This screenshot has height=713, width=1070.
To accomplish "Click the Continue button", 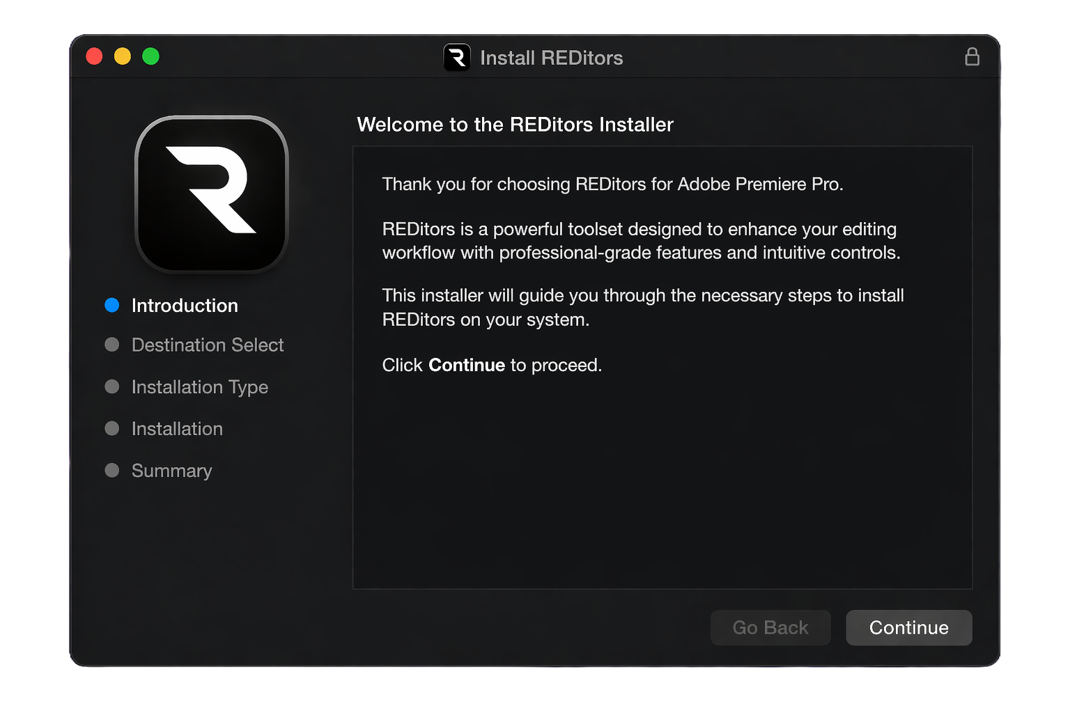I will pos(908,627).
